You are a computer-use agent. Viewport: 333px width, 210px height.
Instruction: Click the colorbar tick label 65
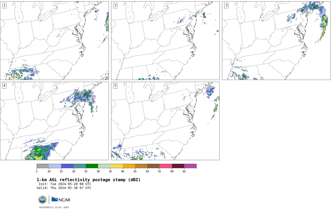184,171
